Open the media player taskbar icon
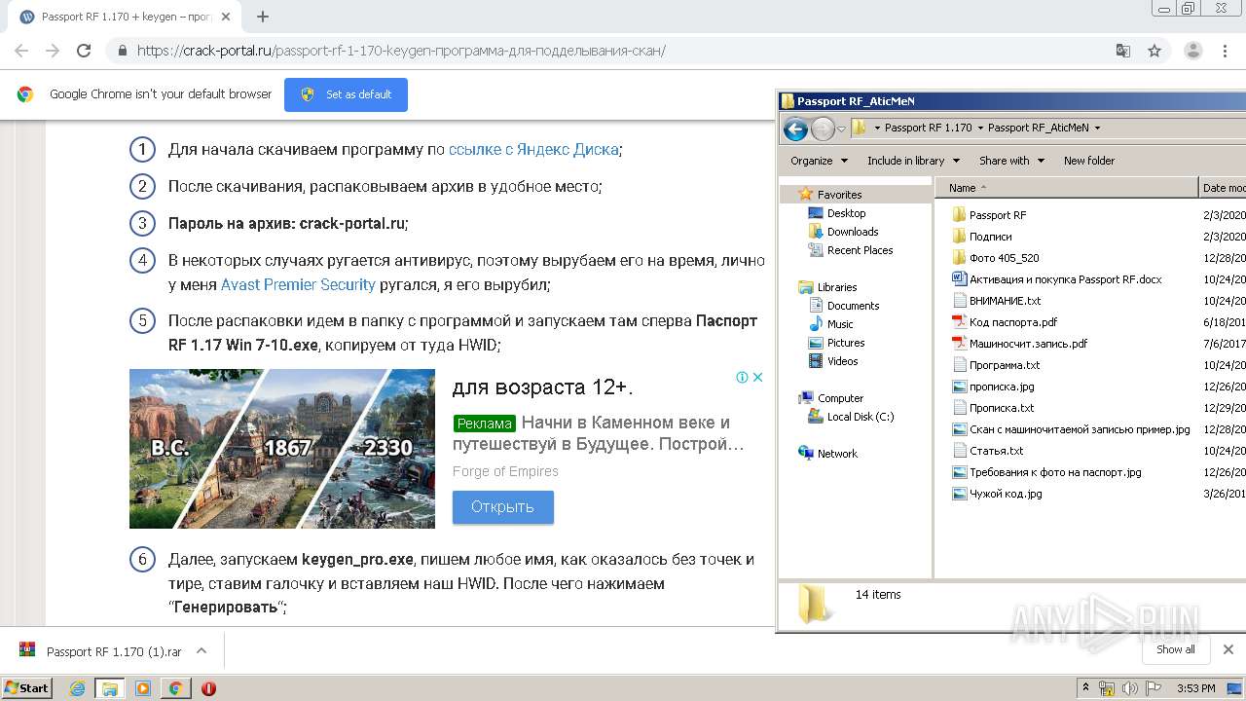 [143, 688]
